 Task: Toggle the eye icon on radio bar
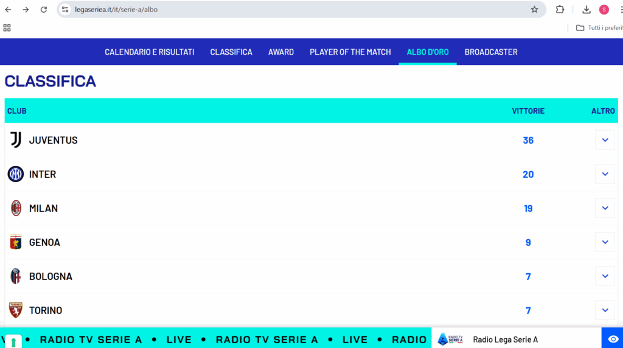pyautogui.click(x=613, y=339)
